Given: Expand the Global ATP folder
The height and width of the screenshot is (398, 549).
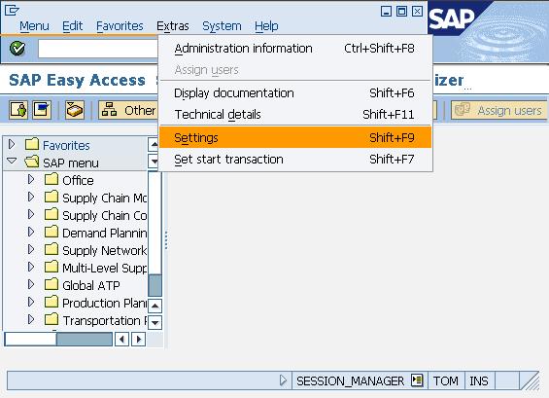Looking at the screenshot, I should pos(31,284).
